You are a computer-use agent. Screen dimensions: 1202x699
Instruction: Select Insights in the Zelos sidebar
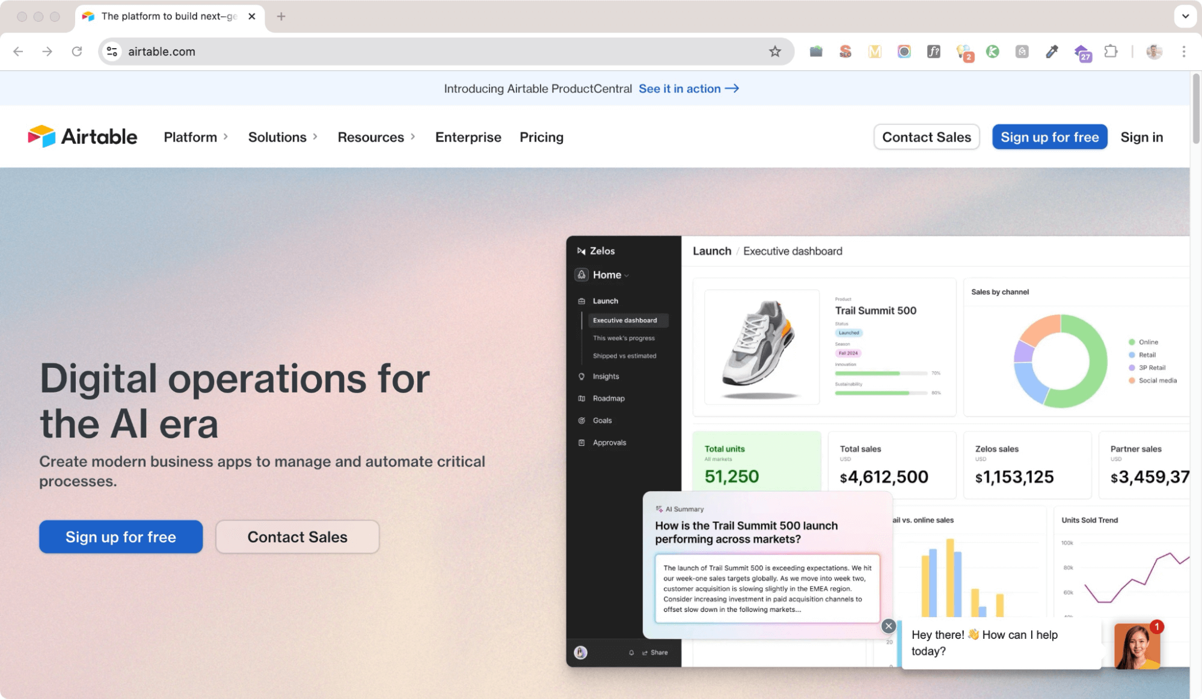click(606, 376)
